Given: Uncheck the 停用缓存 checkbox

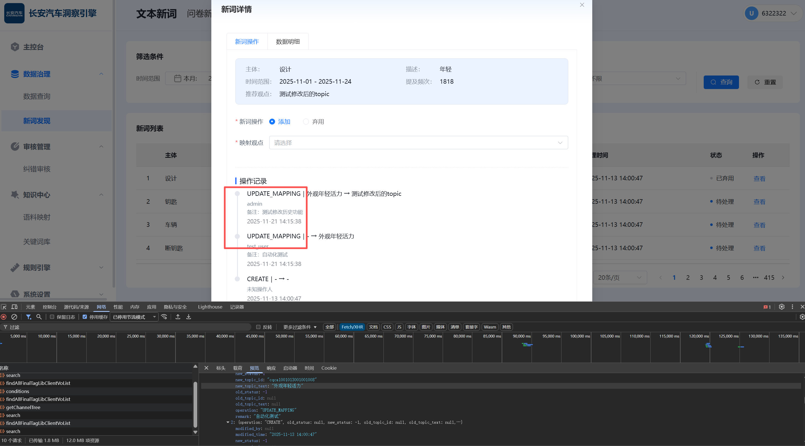Looking at the screenshot, I should 85,317.
